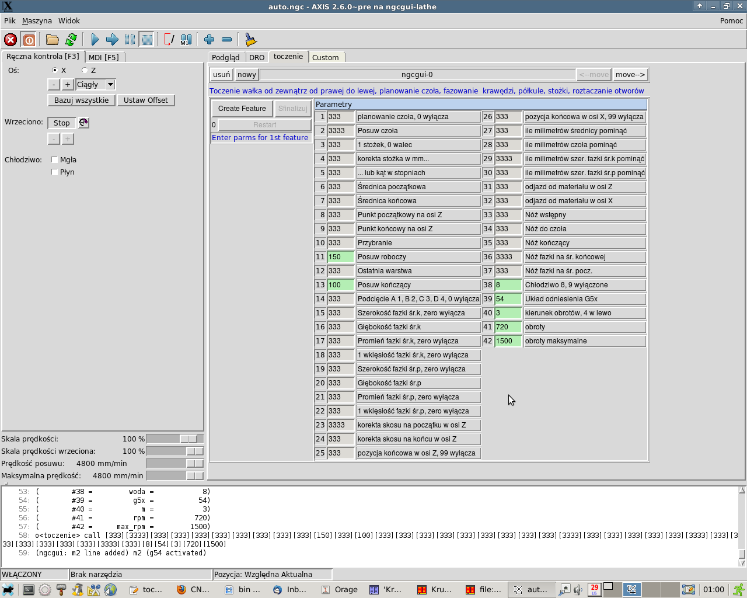747x598 pixels.
Task: Switch to DRO tab
Action: 257,57
